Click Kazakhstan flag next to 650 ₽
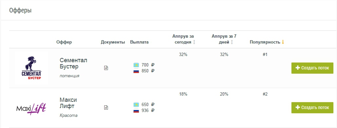The image size is (337, 128). 136,104
